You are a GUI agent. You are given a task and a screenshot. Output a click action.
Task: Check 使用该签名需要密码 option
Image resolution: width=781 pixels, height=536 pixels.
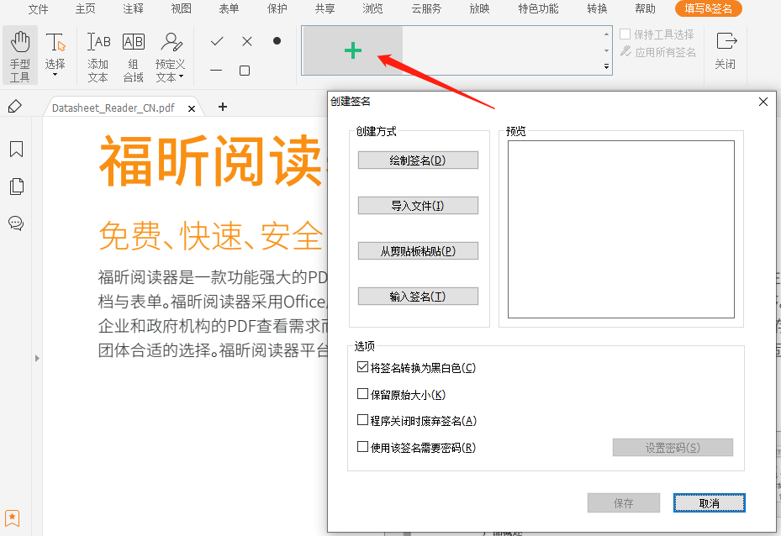363,448
